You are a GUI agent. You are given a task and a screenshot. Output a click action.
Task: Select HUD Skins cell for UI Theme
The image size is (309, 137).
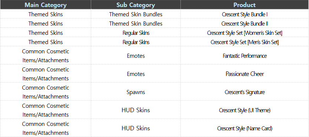pyautogui.click(x=136, y=110)
